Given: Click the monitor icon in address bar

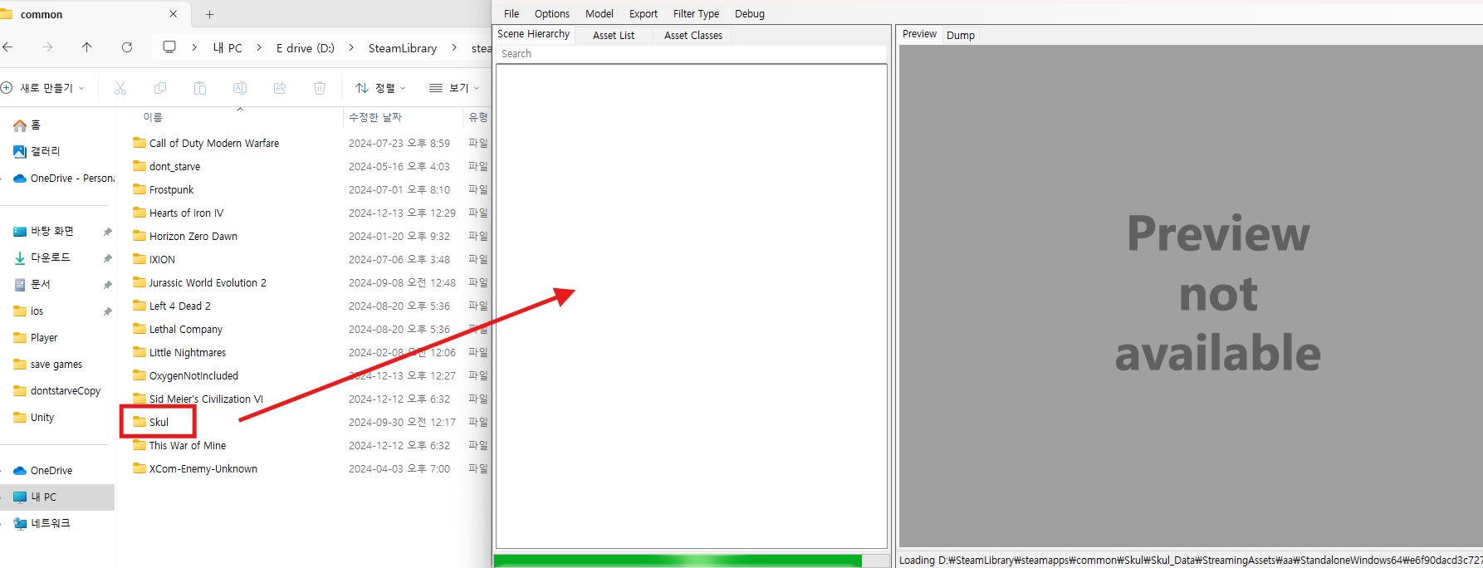Looking at the screenshot, I should [x=169, y=47].
